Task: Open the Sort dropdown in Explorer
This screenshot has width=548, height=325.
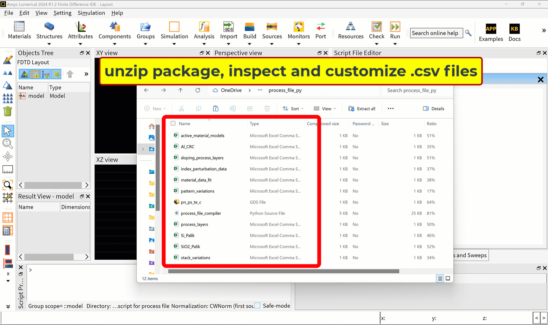Action: 293,109
